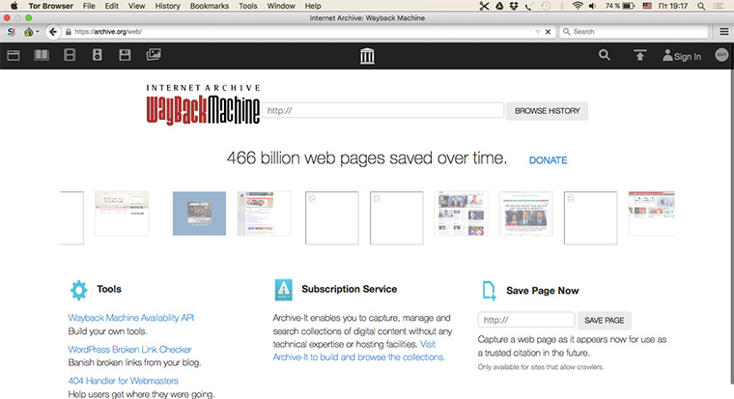Click the Save Page Now document icon
This screenshot has height=399, width=734.
click(489, 291)
